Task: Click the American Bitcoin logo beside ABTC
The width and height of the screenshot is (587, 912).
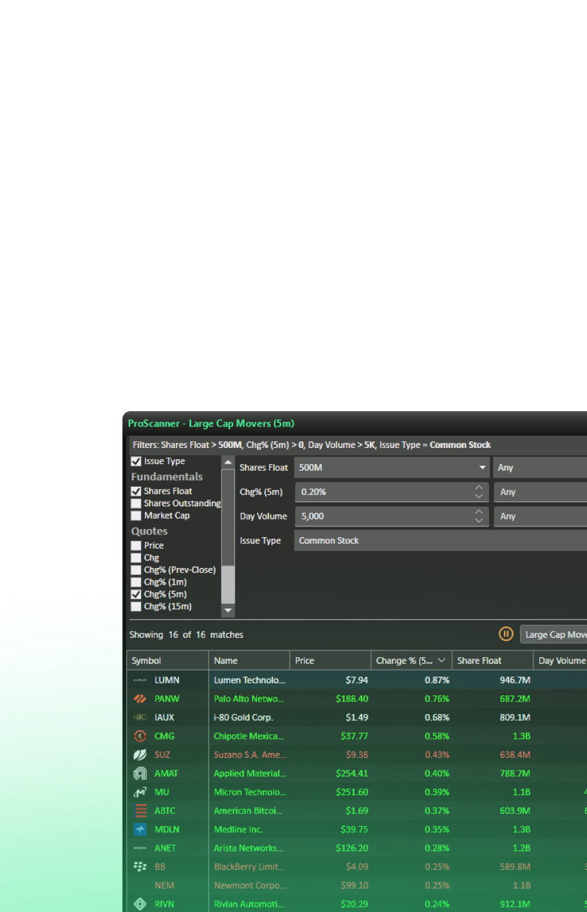Action: pyautogui.click(x=140, y=811)
